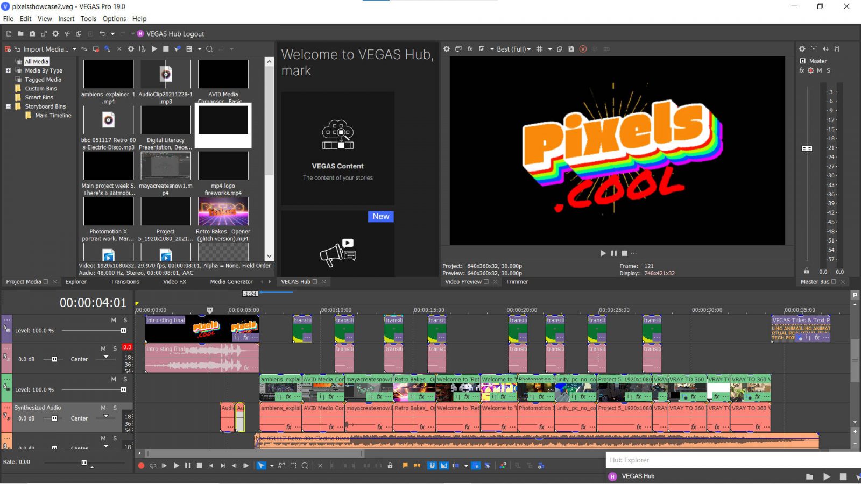The height and width of the screenshot is (484, 861).
Task: Select the Normal edit tool
Action: pos(261,466)
